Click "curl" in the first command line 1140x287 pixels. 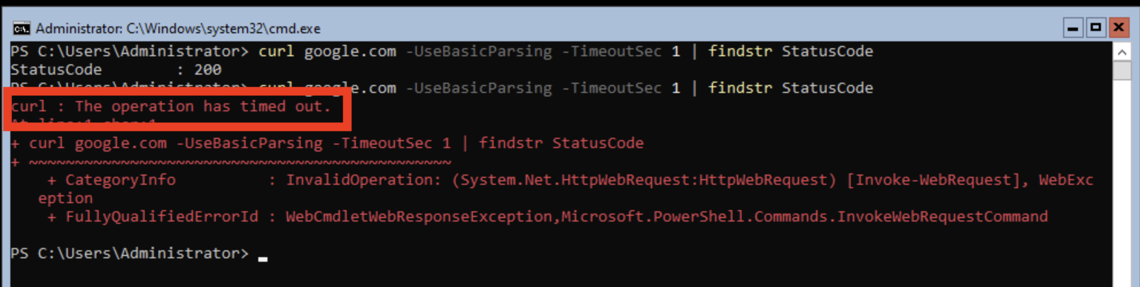(x=276, y=52)
